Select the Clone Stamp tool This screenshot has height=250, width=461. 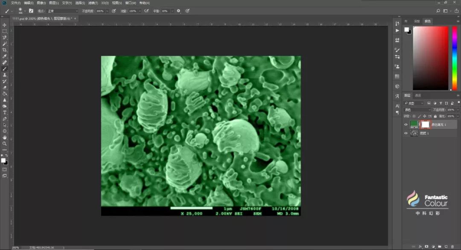(5, 75)
